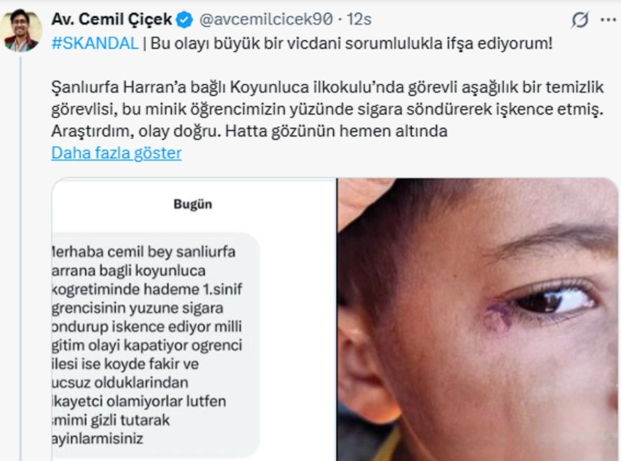Click the vertical thread line below avatar

20,258
